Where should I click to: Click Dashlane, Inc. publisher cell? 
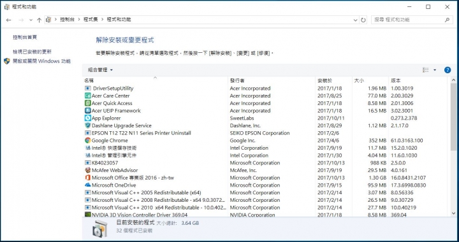point(245,125)
